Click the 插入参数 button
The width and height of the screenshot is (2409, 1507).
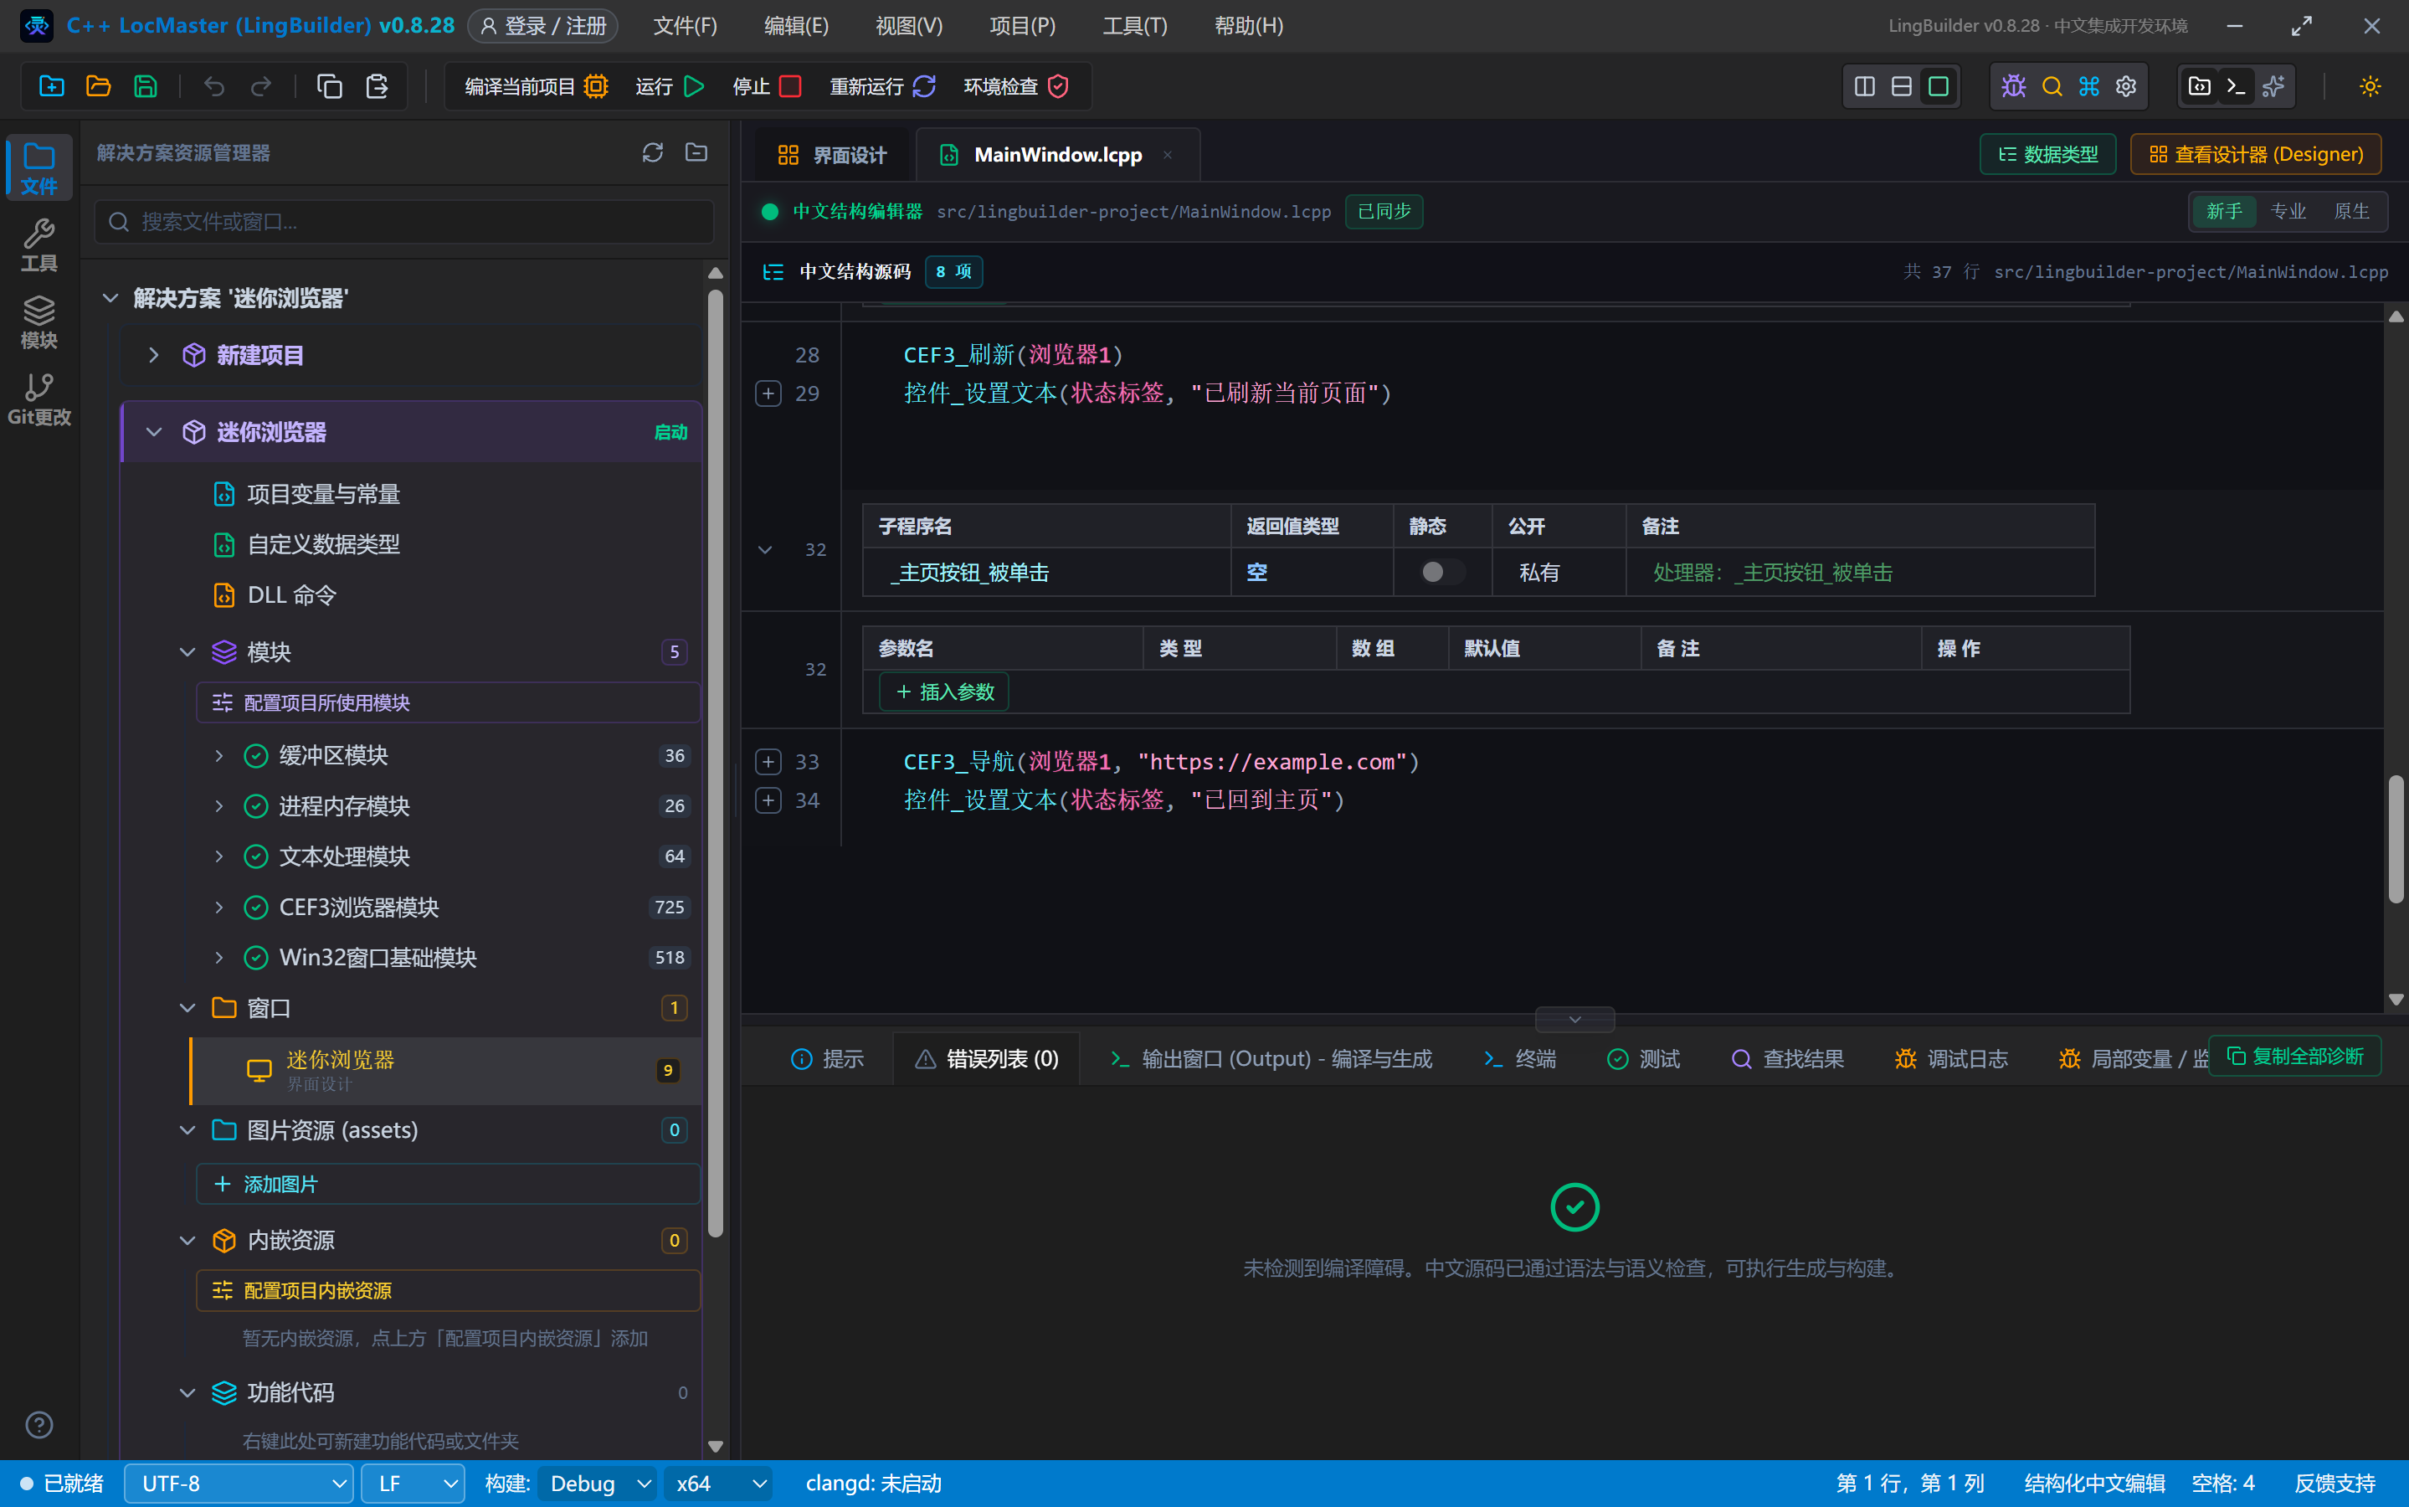coord(944,692)
